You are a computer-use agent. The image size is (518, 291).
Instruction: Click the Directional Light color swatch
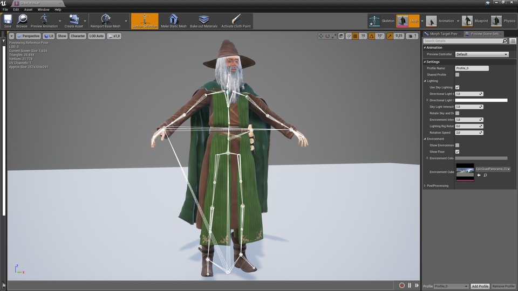[481, 100]
